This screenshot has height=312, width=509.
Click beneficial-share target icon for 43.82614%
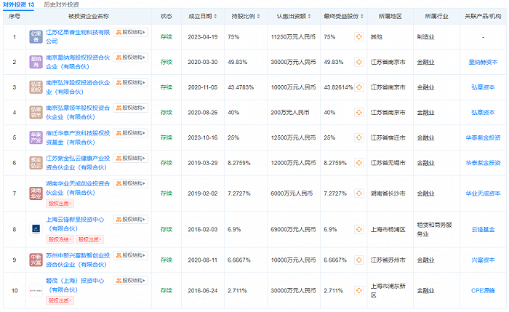point(359,87)
